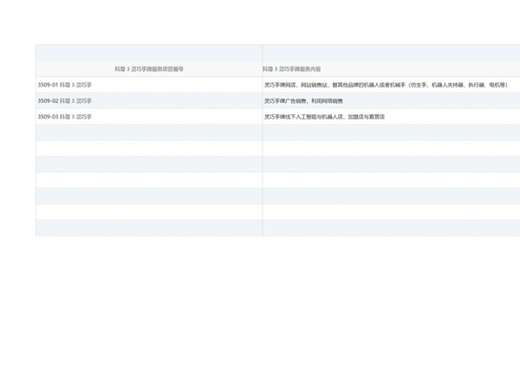Screen dimensions: 520x367
Task: Click third empty left cell below 3509-03
Action: (149, 164)
